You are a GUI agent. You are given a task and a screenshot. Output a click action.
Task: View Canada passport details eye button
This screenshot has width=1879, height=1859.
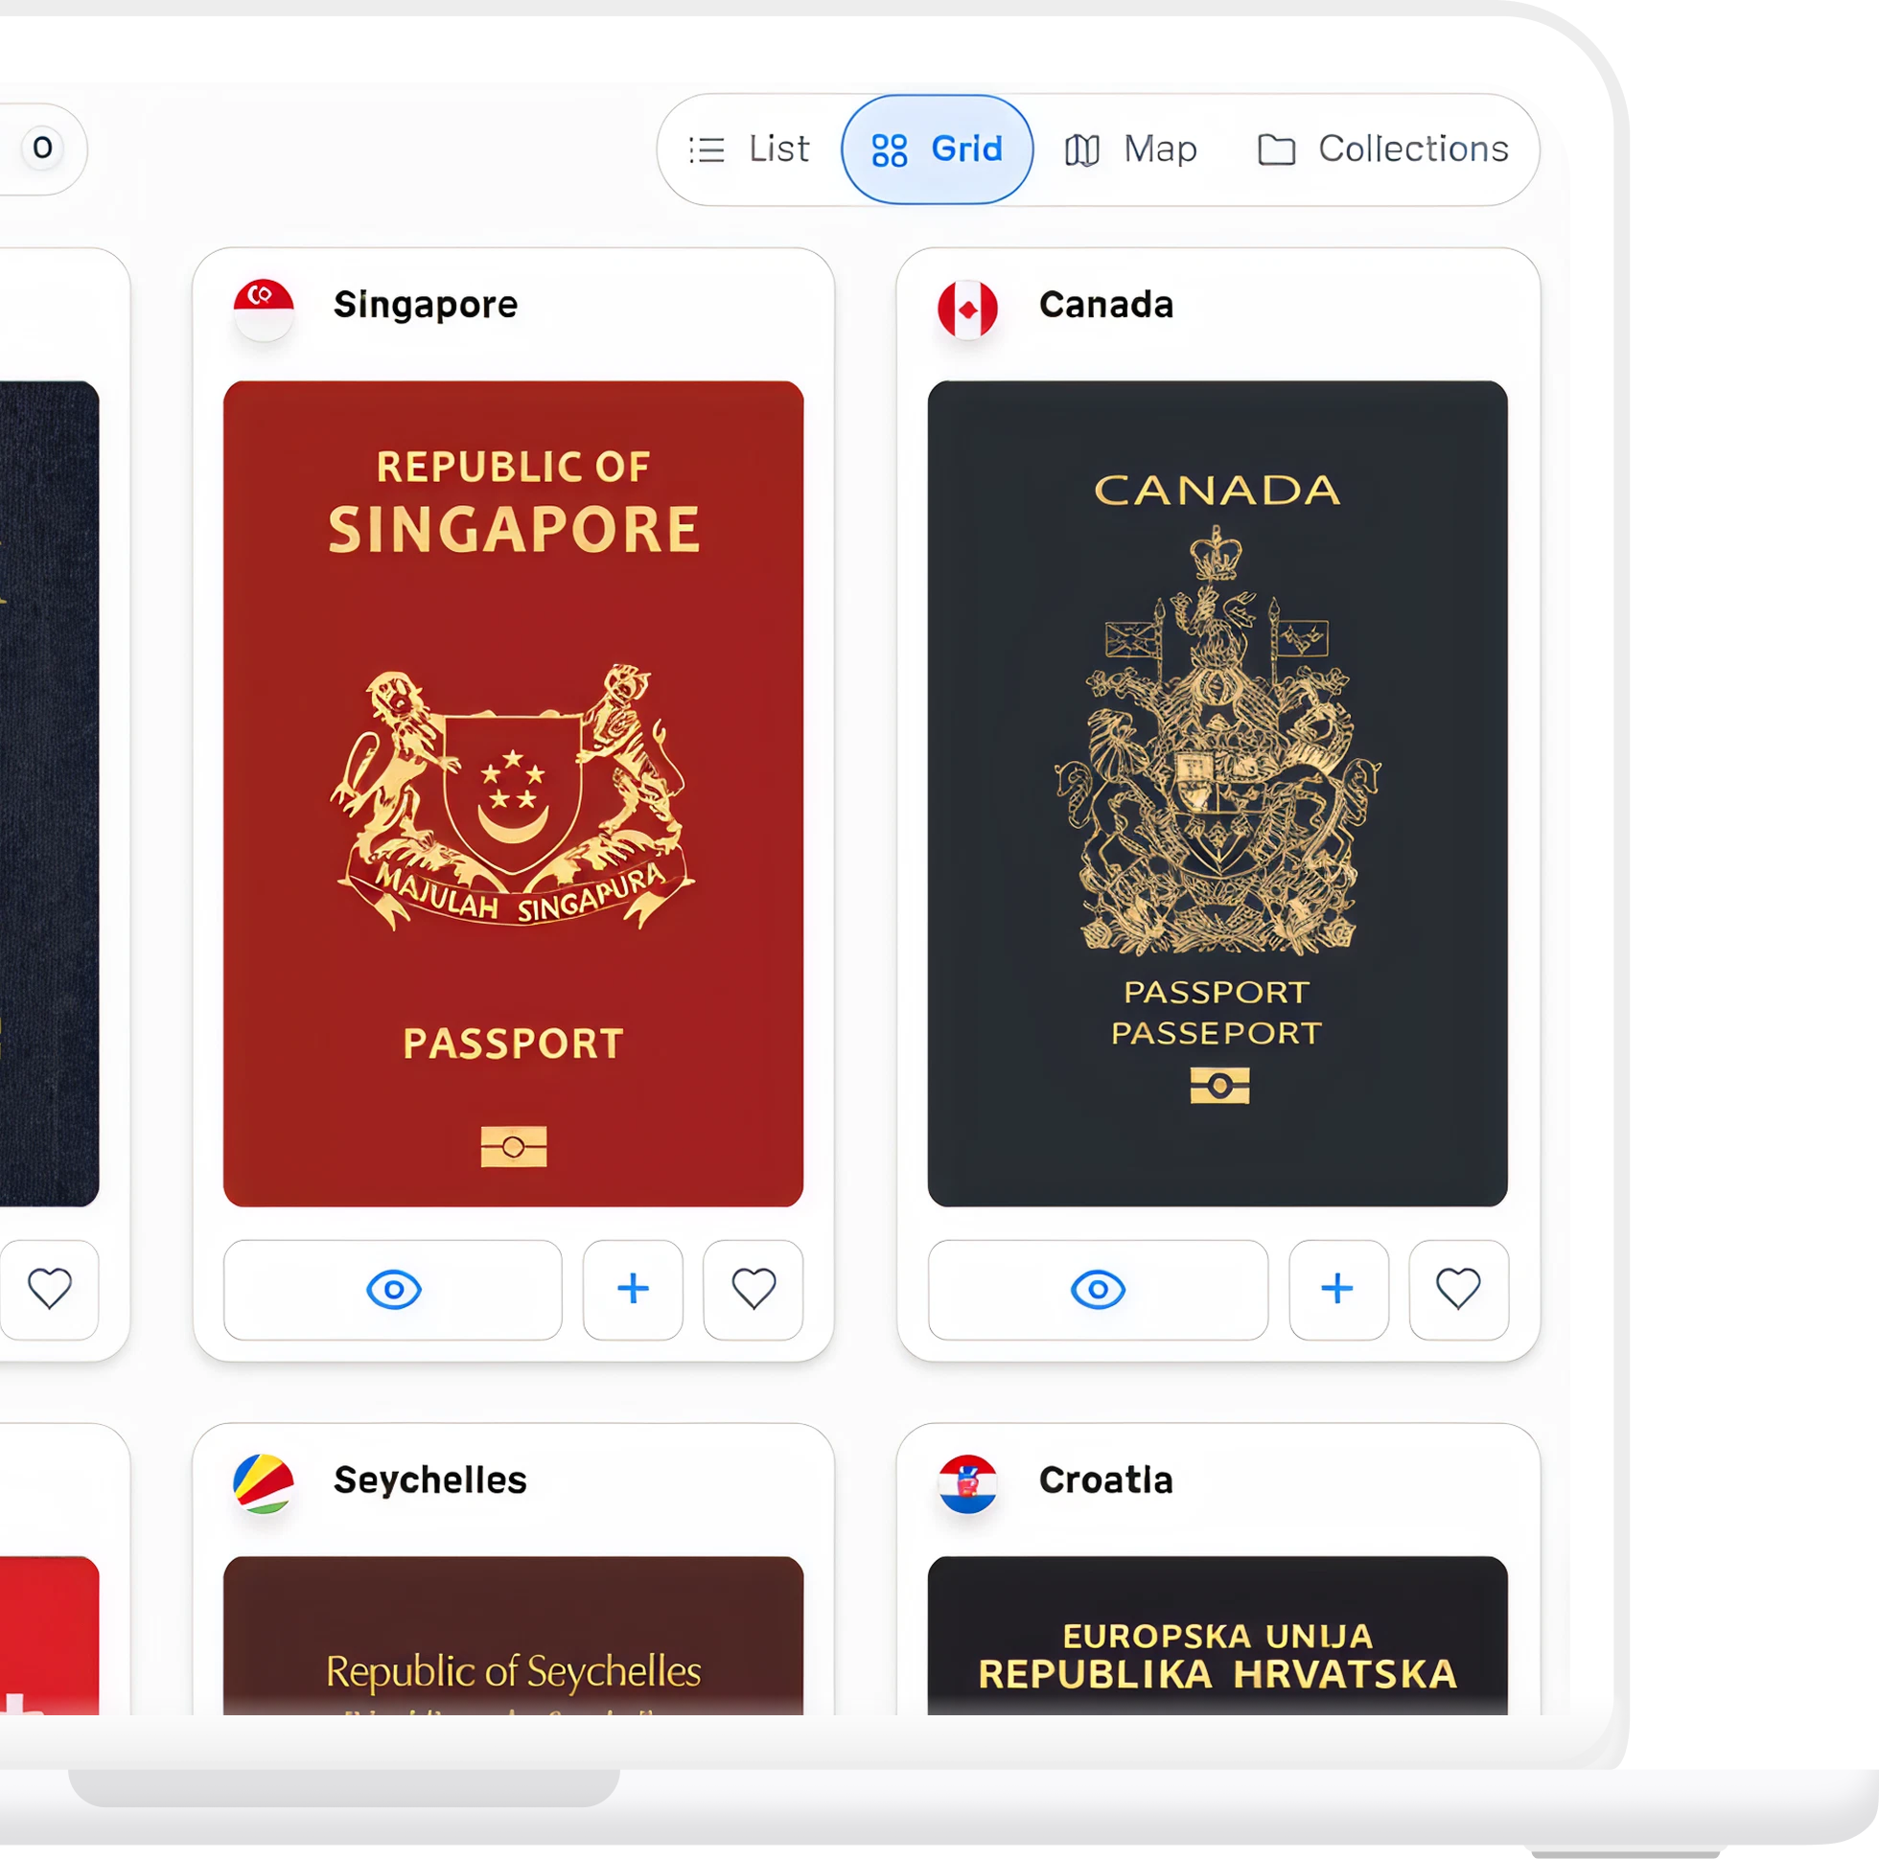(x=1098, y=1289)
